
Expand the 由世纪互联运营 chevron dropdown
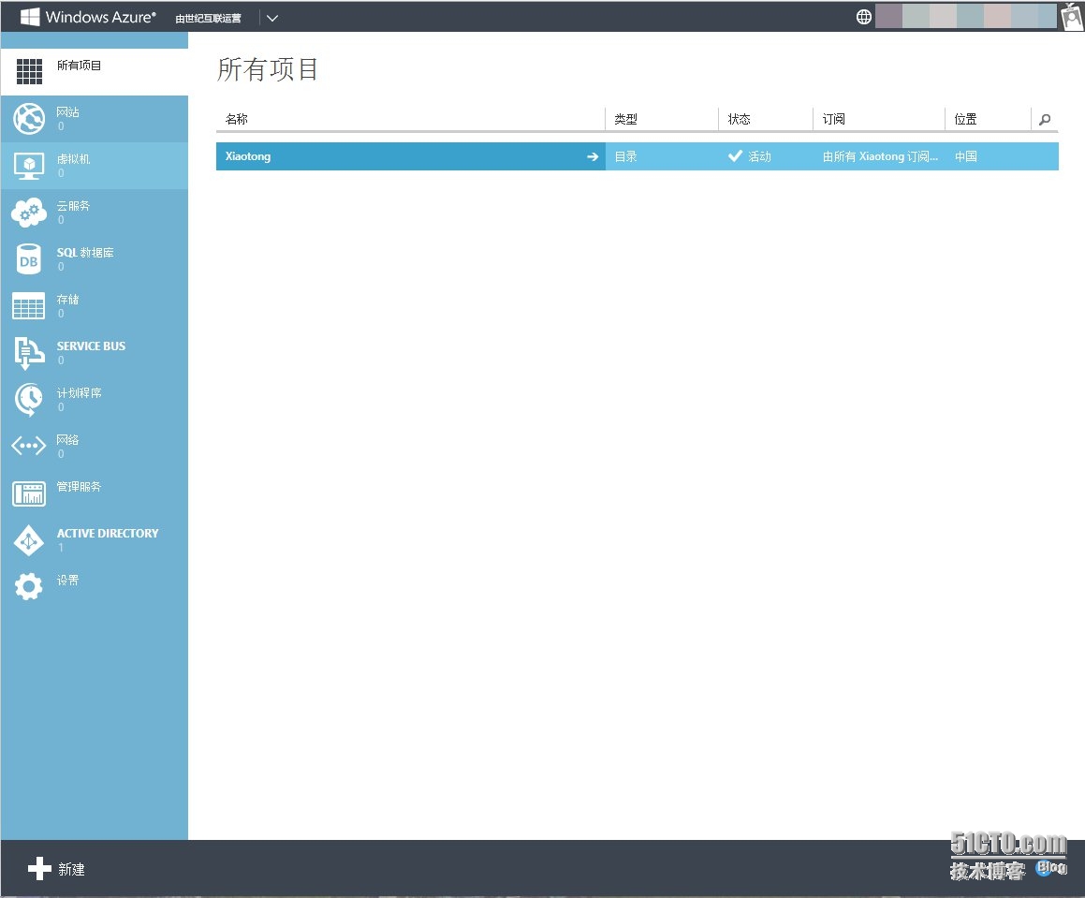pos(271,17)
